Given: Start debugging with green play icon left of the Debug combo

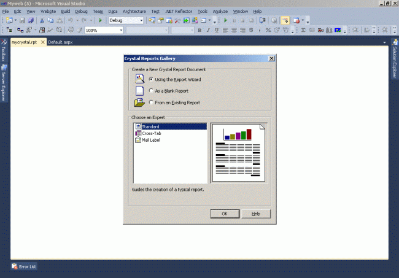Looking at the screenshot, I should pyautogui.click(x=100, y=20).
